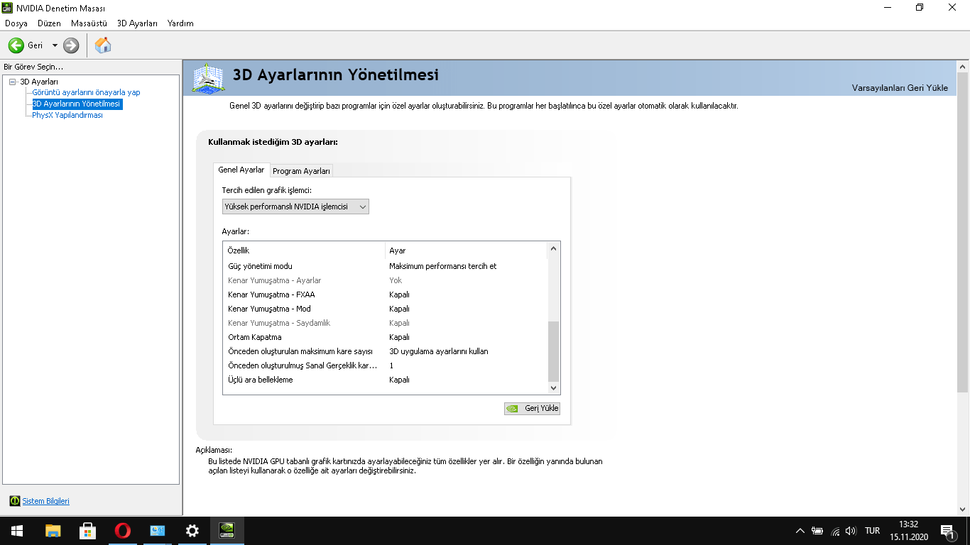Launch Microsoft Store from the taskbar

click(x=87, y=531)
